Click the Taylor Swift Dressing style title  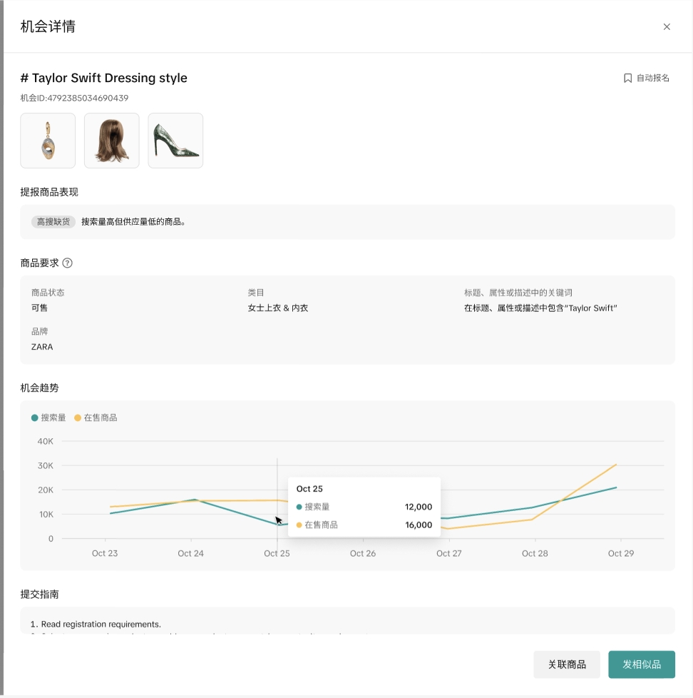point(104,78)
